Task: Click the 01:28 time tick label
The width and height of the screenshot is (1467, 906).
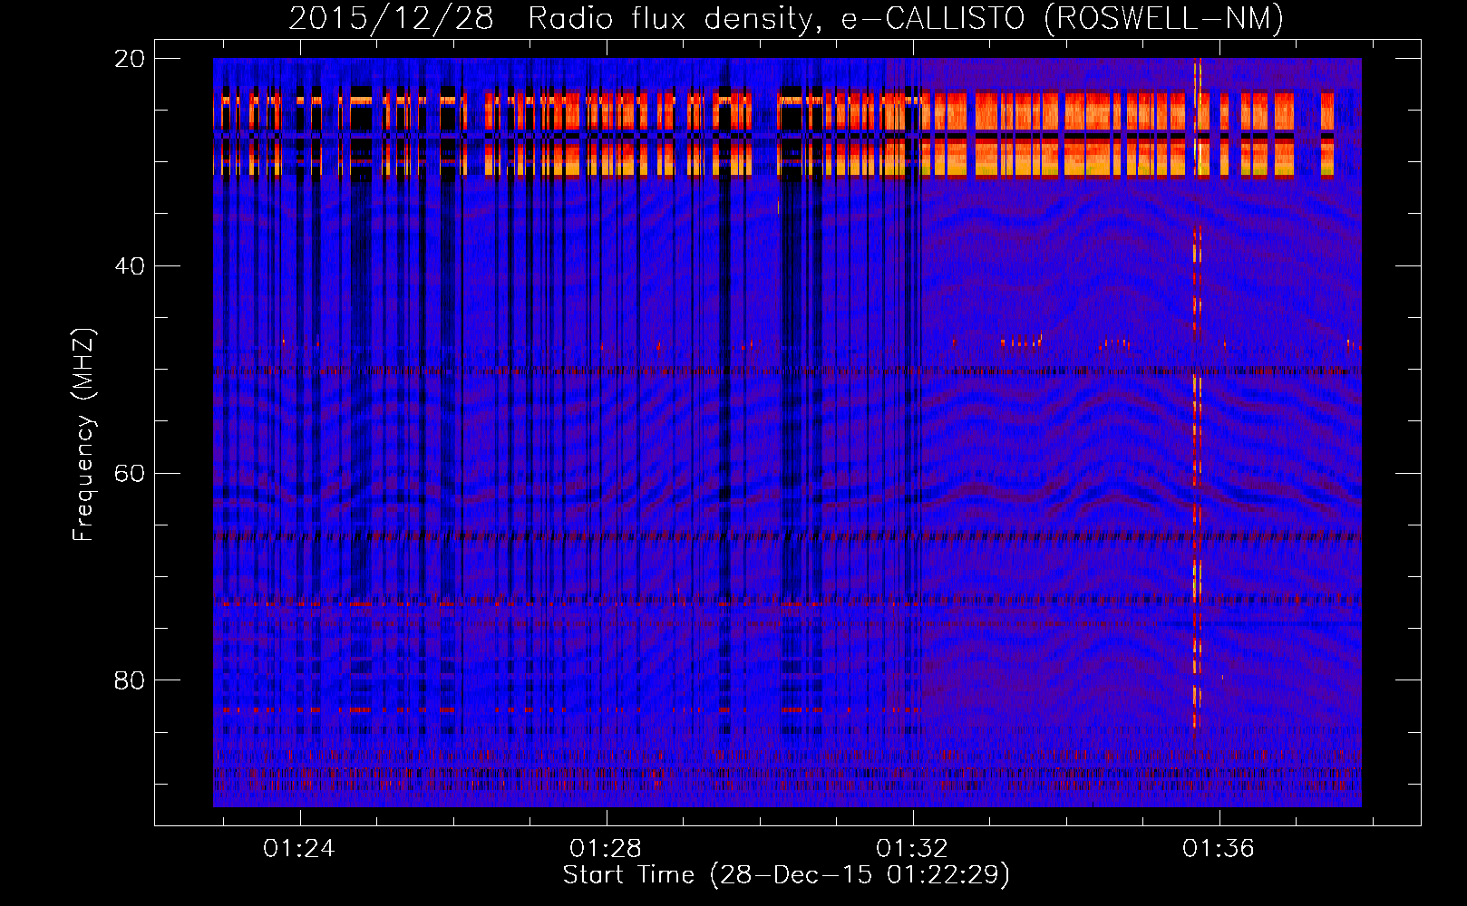Action: click(606, 848)
